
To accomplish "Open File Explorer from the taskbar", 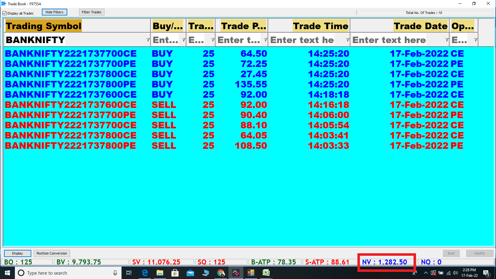I will [160, 273].
